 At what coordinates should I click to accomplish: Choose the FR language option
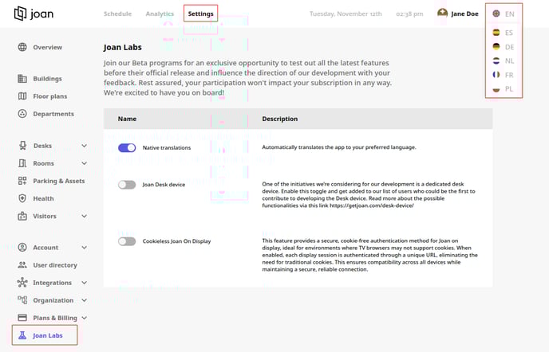tap(504, 75)
